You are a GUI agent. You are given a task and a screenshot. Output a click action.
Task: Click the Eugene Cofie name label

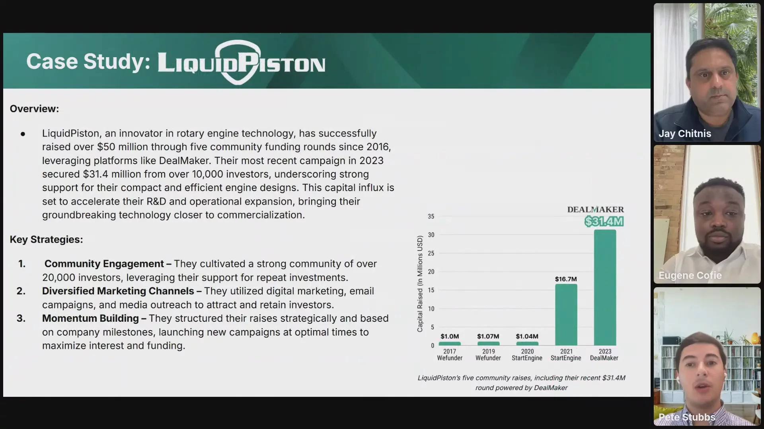pyautogui.click(x=690, y=275)
